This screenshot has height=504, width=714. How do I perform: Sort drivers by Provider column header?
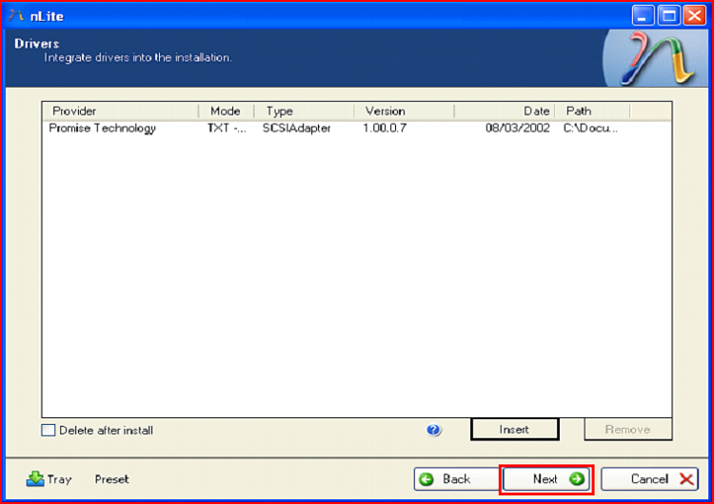[x=121, y=111]
